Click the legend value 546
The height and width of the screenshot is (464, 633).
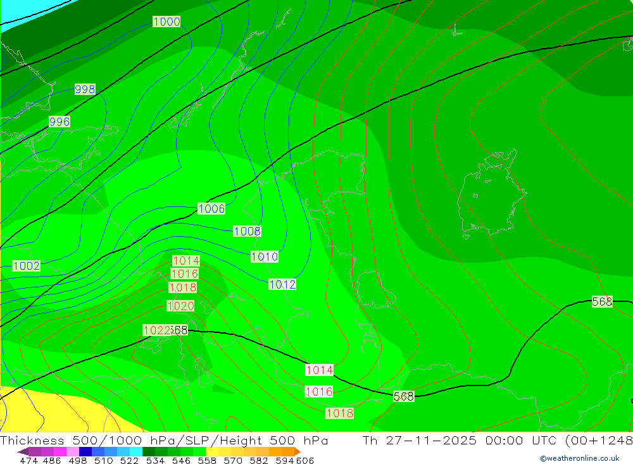(181, 460)
